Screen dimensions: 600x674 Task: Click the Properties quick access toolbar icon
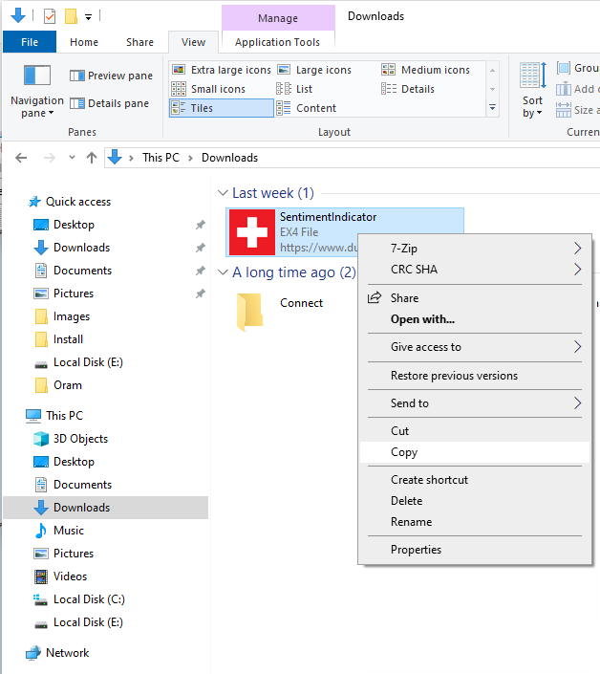click(x=50, y=17)
